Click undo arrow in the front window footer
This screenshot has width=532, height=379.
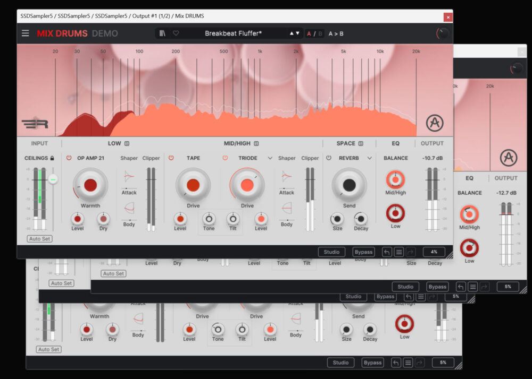pos(387,252)
